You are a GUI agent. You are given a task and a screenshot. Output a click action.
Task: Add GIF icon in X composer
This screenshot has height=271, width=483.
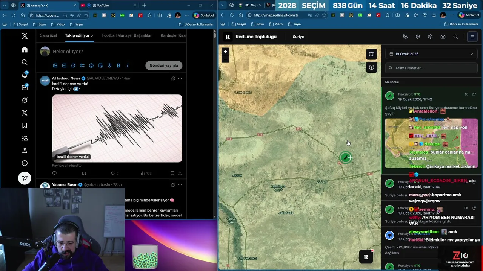(64, 65)
